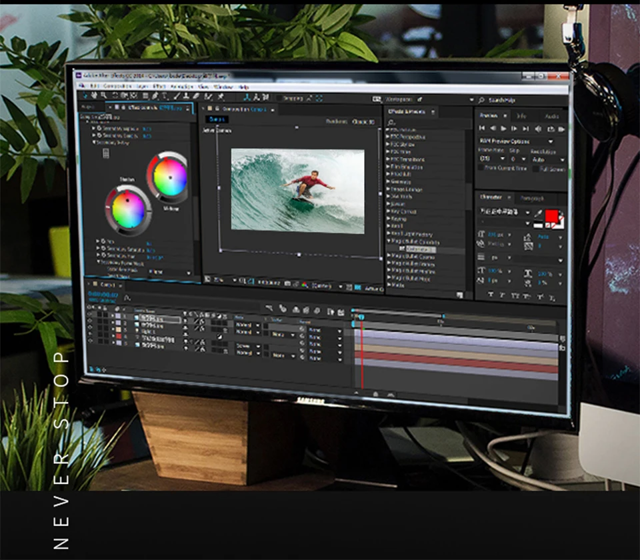This screenshot has height=560, width=640.
Task: Switch to the Paragraph tab
Action: pyautogui.click(x=532, y=199)
